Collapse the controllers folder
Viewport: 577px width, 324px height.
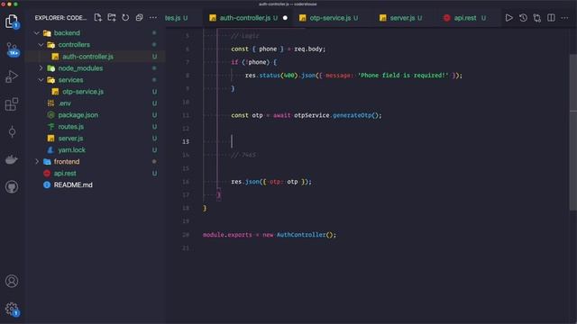(x=41, y=44)
